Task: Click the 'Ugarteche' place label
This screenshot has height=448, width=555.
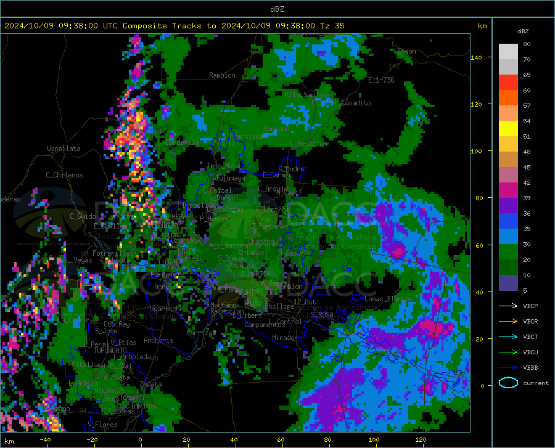Action: 166,309
